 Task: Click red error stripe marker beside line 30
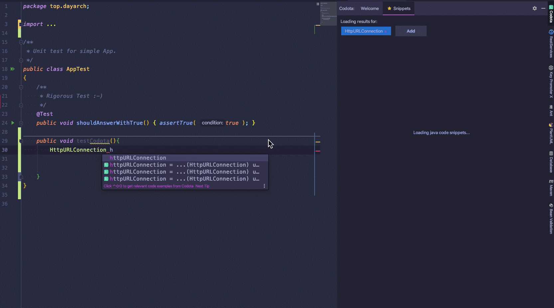coord(318,151)
